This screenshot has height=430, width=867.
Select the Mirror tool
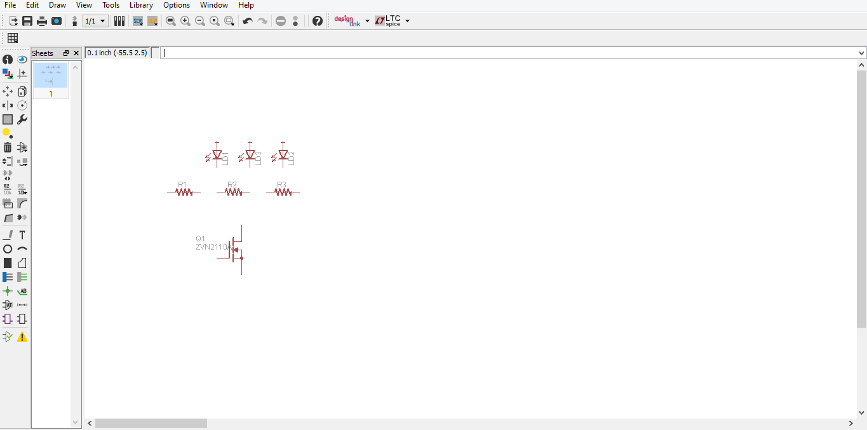click(x=8, y=105)
